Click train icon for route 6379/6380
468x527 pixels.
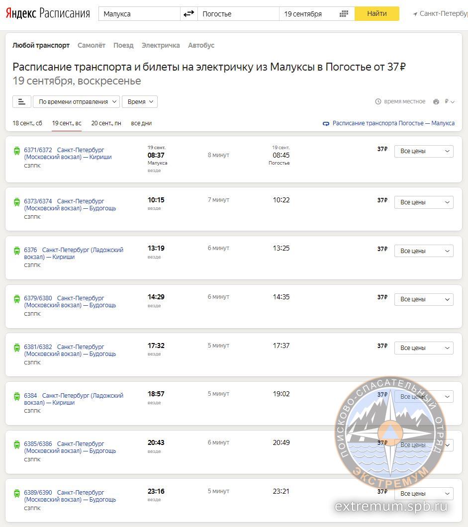pos(16,299)
